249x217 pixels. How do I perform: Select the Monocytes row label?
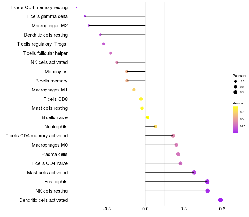(56, 72)
